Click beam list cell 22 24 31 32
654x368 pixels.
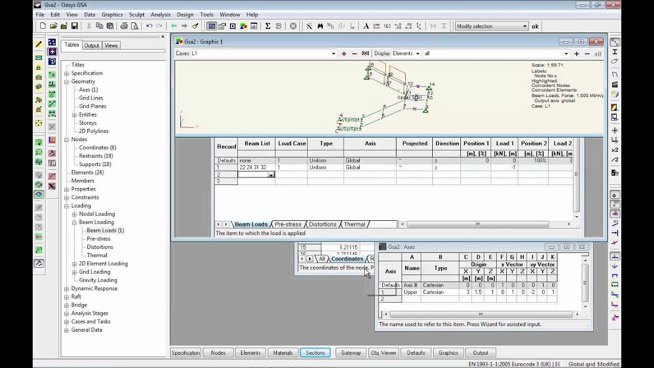tap(256, 168)
